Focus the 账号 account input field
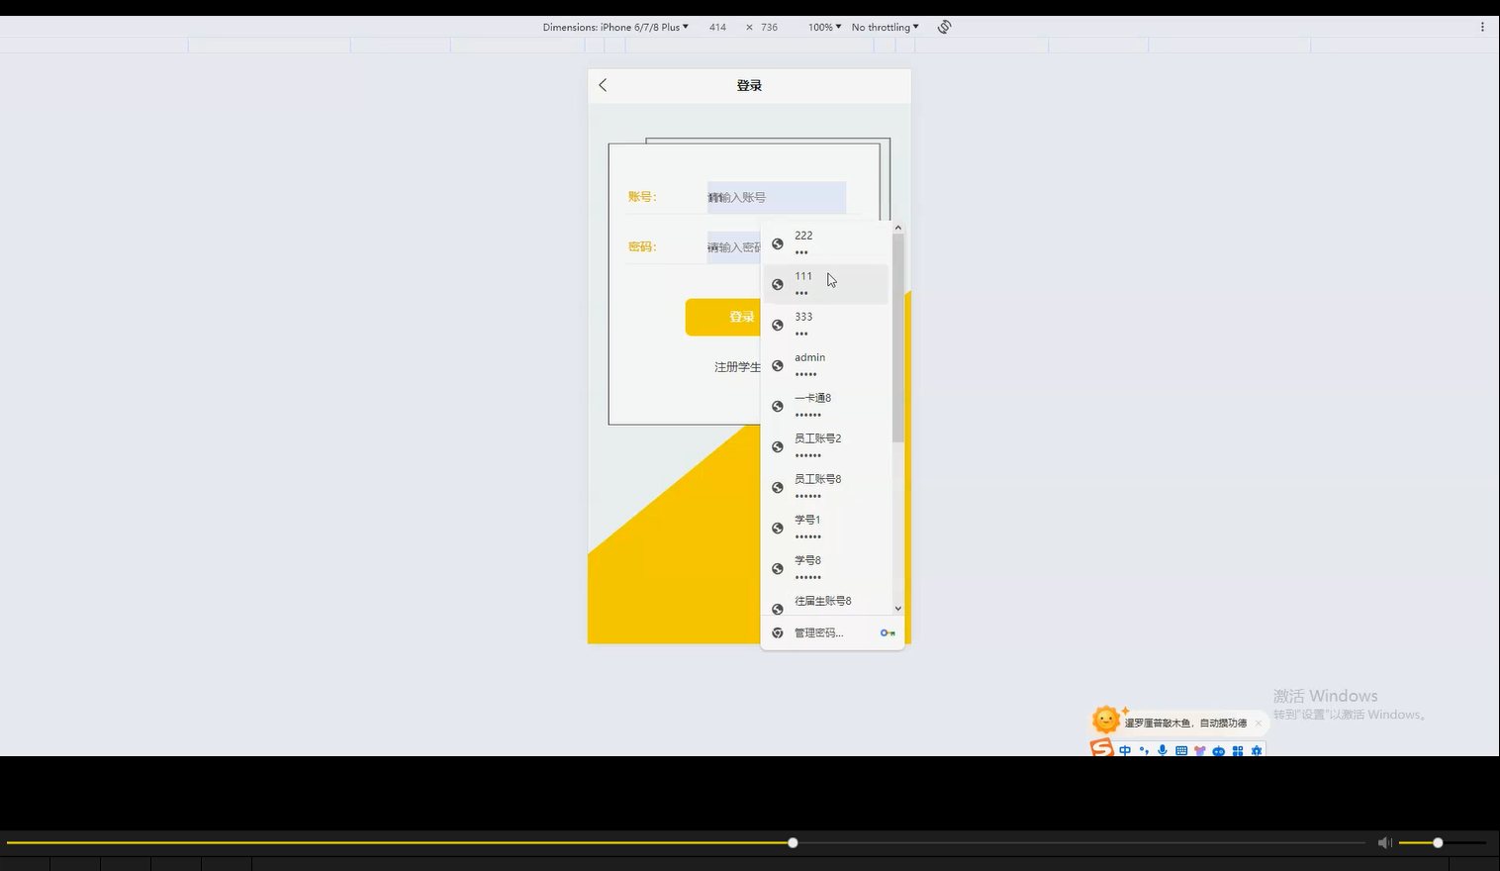 777,197
